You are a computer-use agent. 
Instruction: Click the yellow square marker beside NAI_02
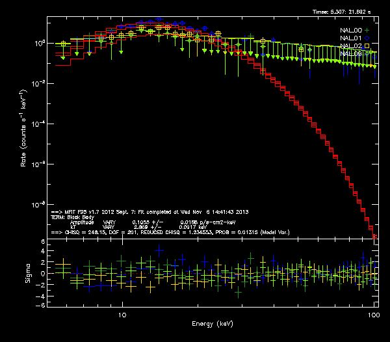pos(367,46)
